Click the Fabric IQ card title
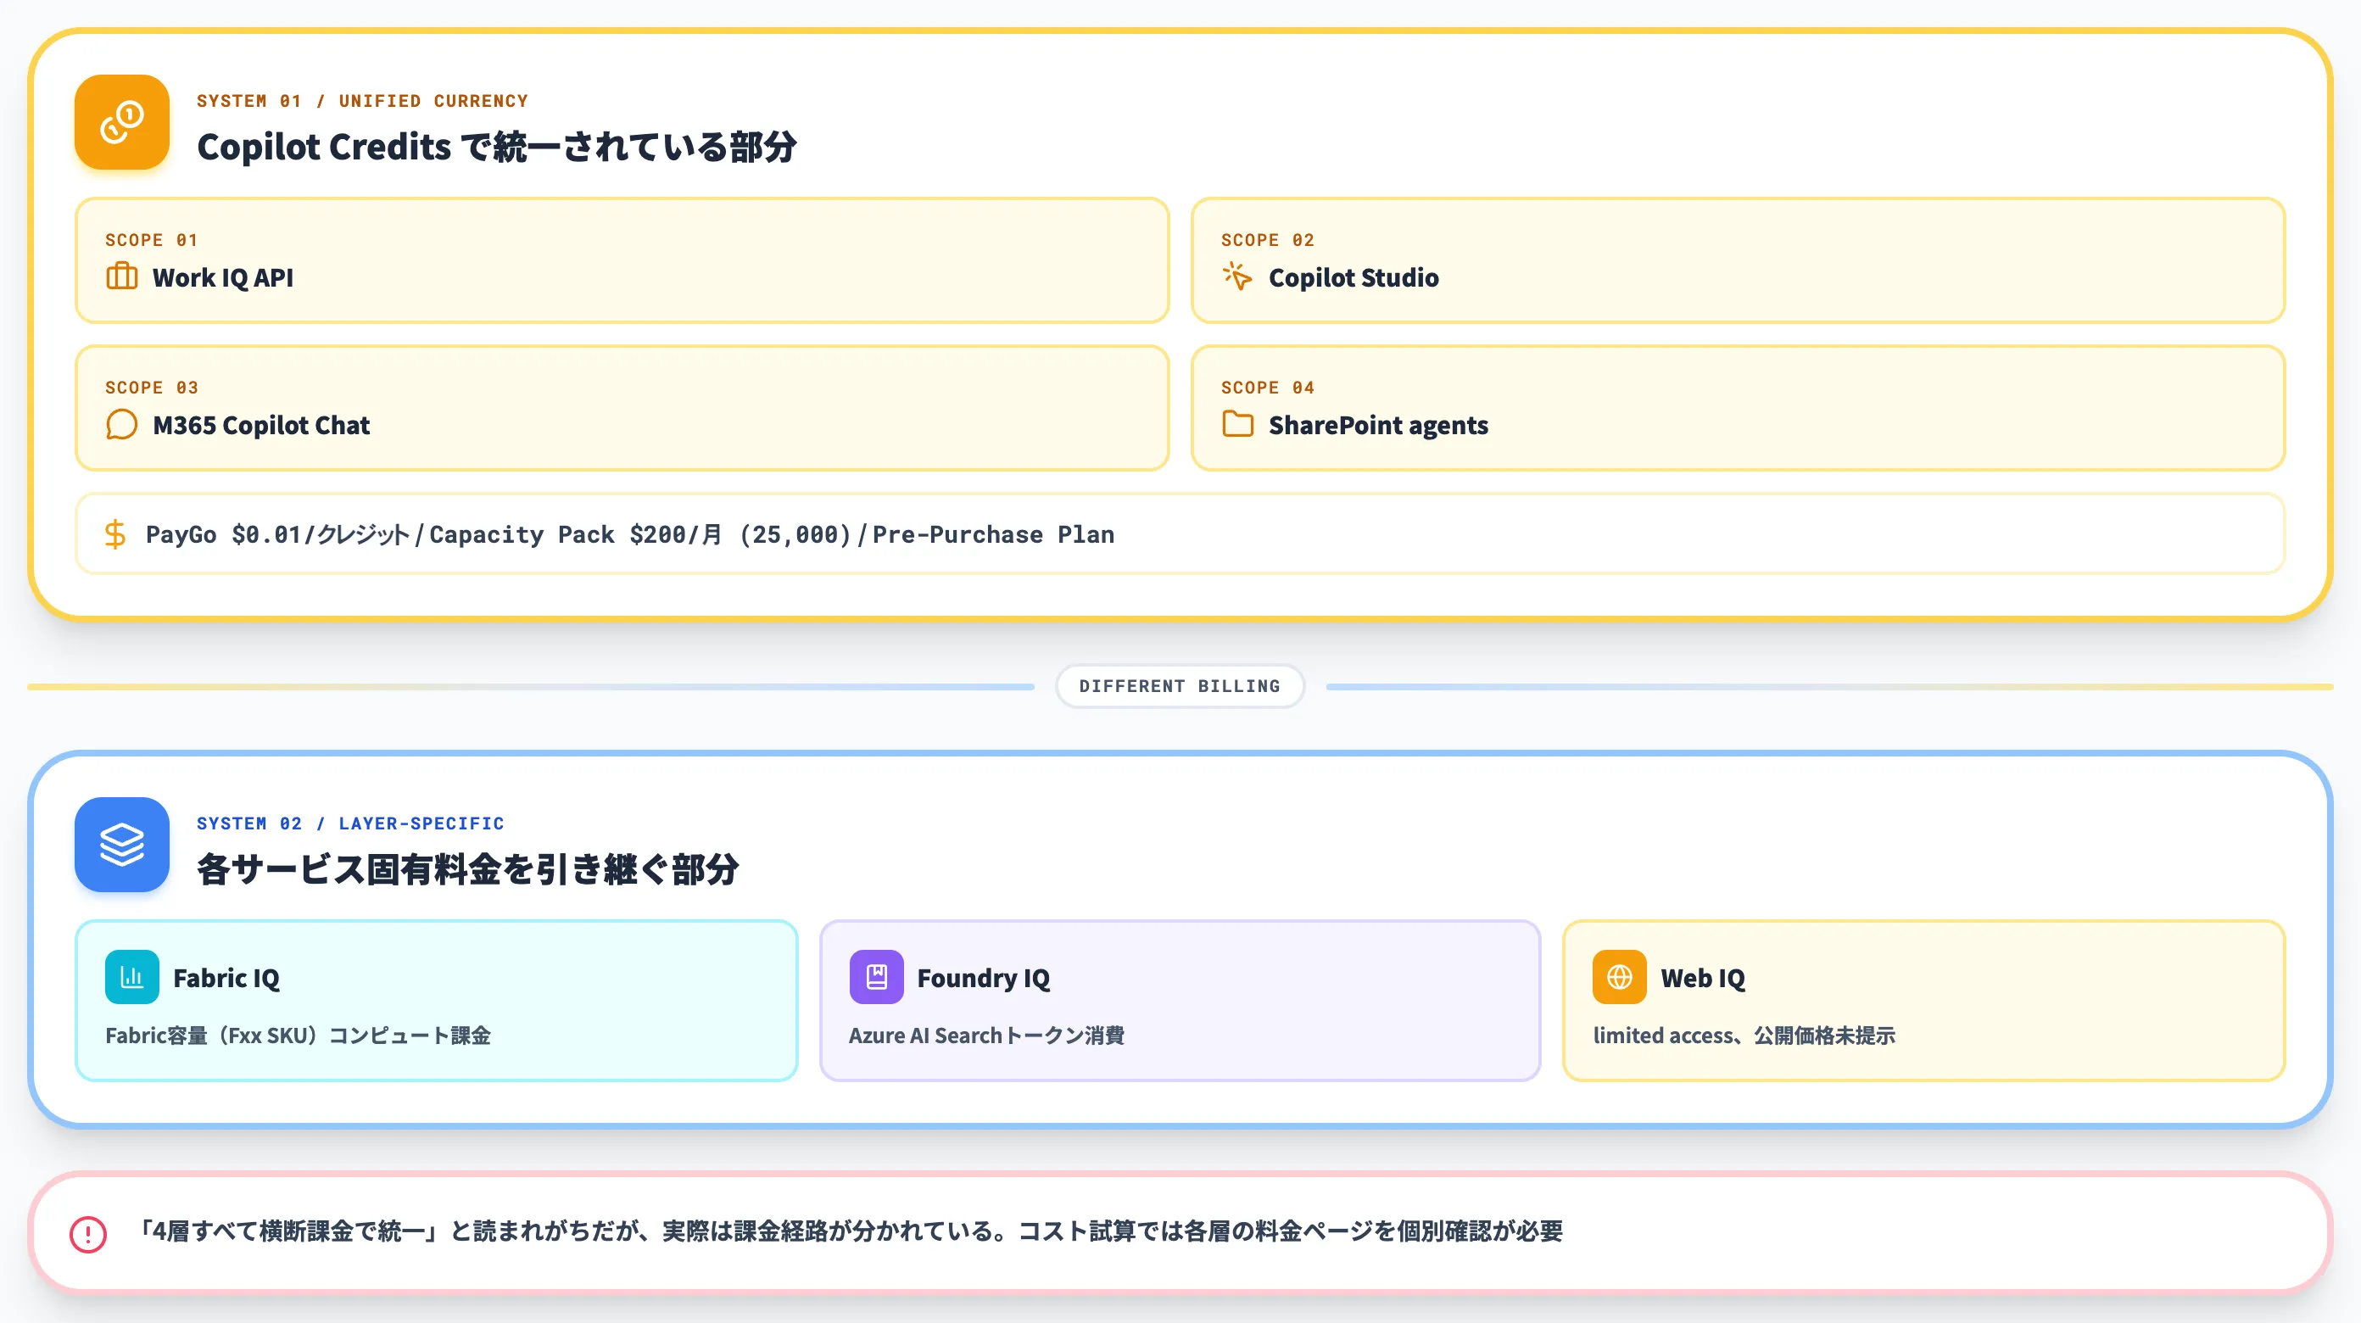This screenshot has width=2361, height=1323. [x=226, y=979]
